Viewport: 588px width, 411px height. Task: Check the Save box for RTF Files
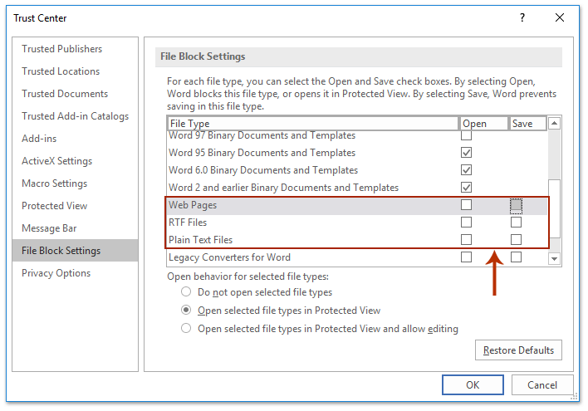pos(516,223)
